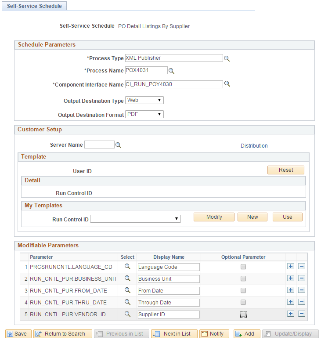Click the PRCSRUNCNTL.LANGUAGE_CD parameter text
The image size is (321, 340).
click(x=71, y=267)
